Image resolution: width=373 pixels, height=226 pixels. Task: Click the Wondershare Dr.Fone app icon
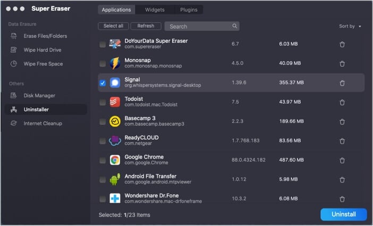115,198
